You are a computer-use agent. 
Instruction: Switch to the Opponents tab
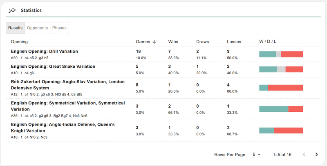point(37,28)
